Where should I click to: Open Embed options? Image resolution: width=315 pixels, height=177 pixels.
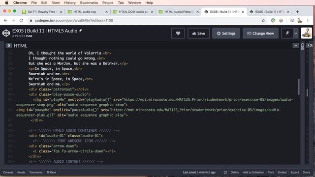(282, 172)
